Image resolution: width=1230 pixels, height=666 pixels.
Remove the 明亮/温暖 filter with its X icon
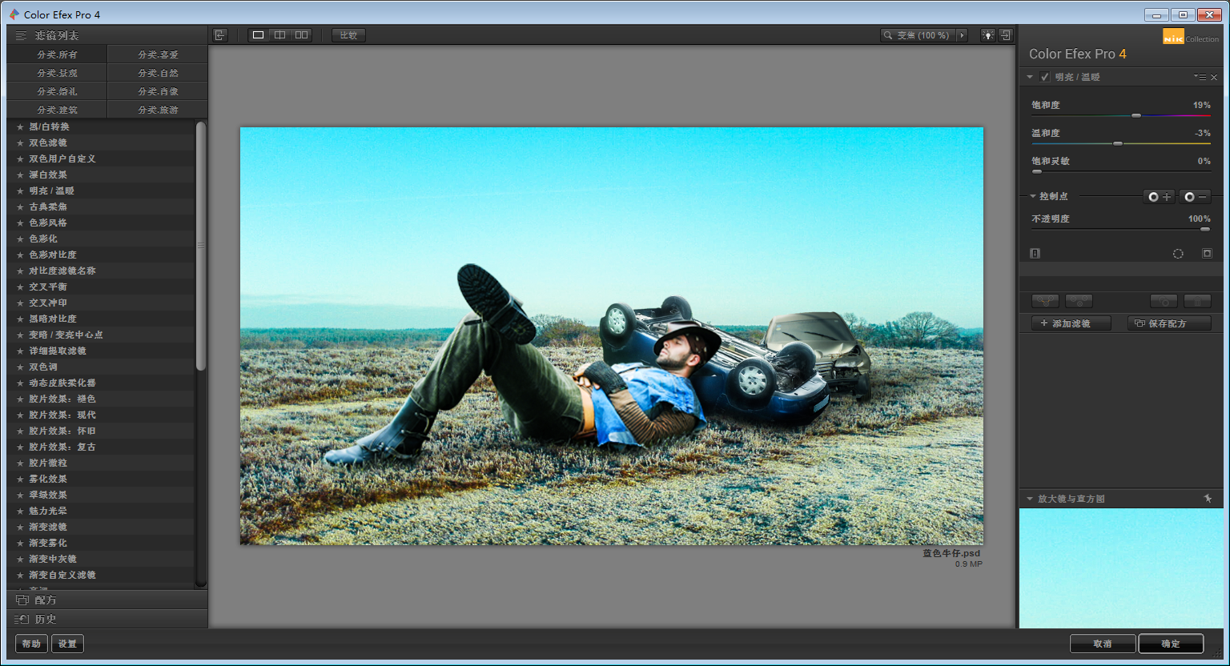click(1214, 78)
